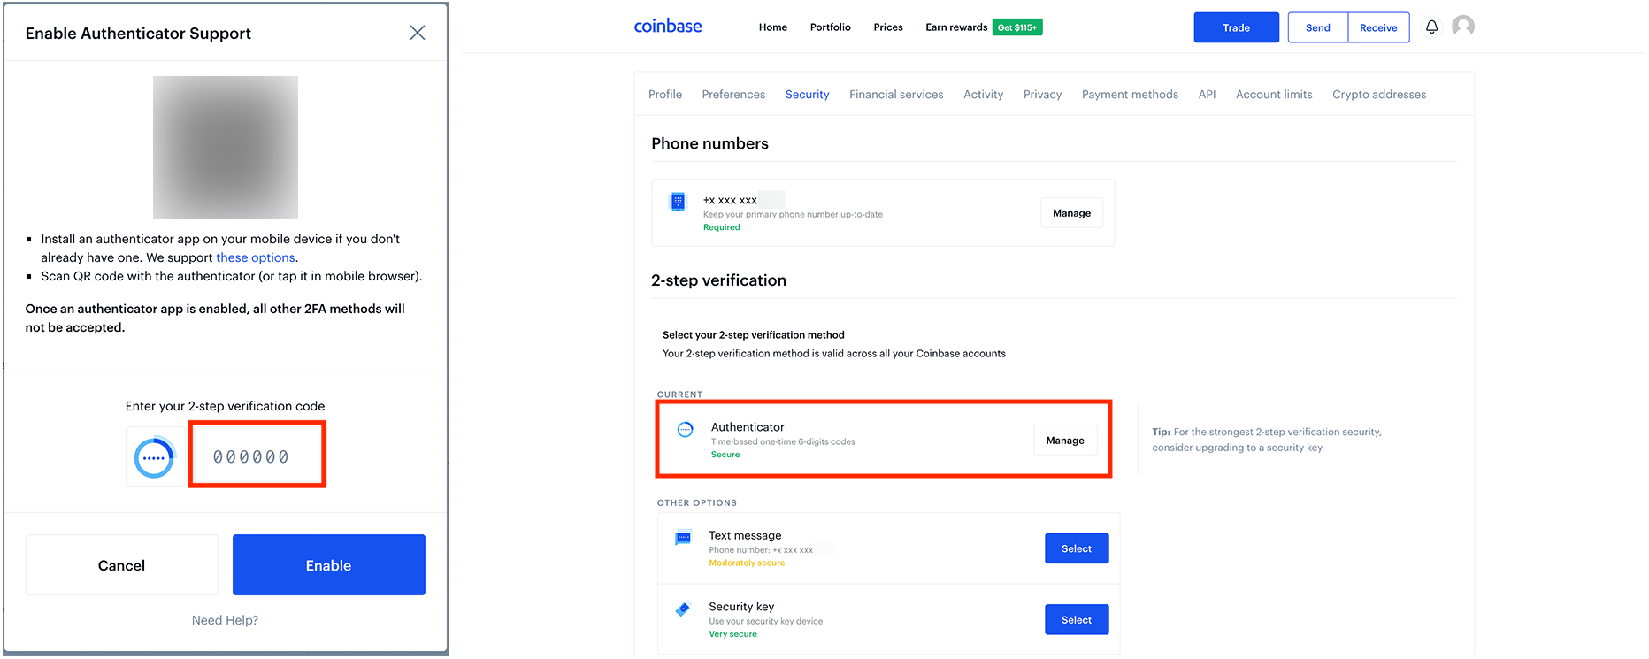Click the Send button

1318,27
